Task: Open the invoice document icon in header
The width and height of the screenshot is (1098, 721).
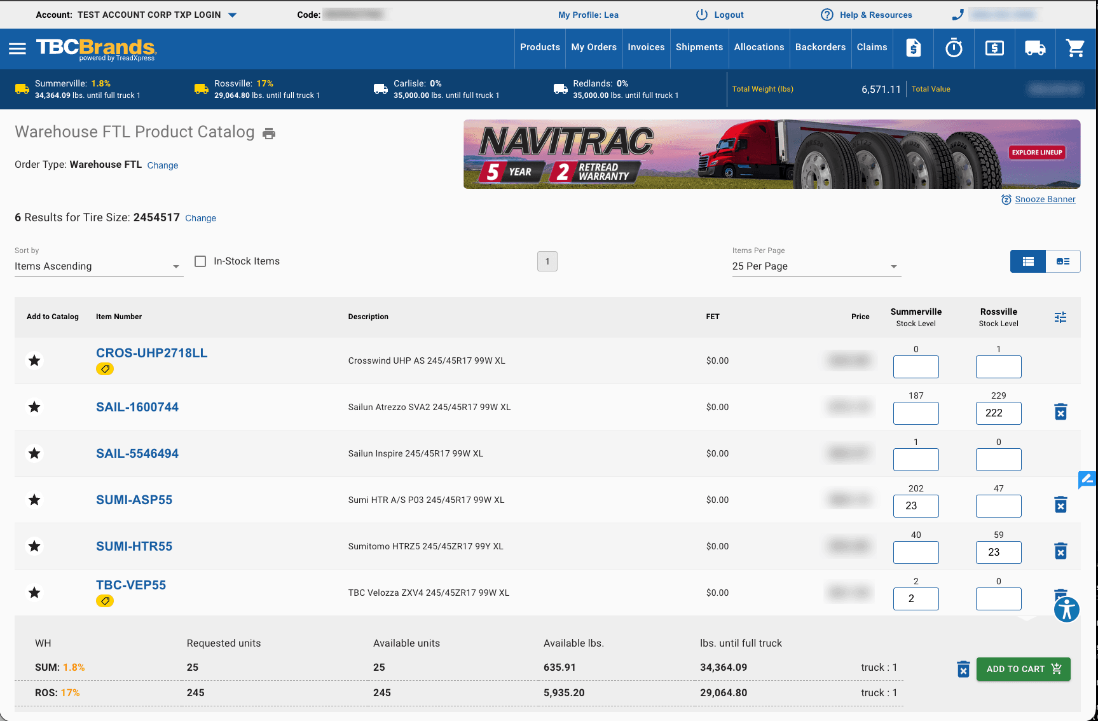Action: tap(913, 48)
